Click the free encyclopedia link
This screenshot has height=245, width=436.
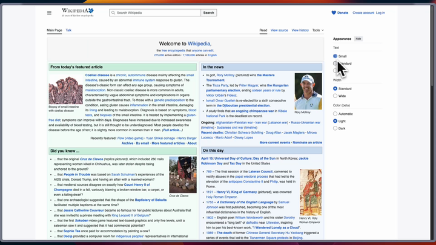pos(173,51)
